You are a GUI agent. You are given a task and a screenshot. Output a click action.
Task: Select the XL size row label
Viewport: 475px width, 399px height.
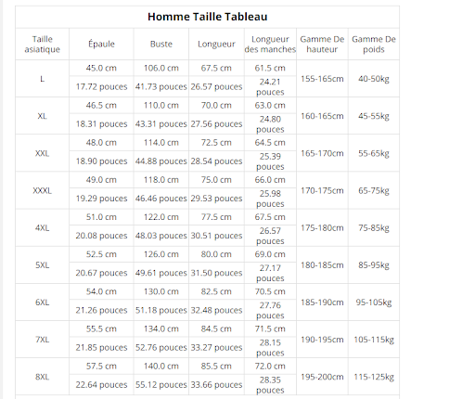pos(43,116)
